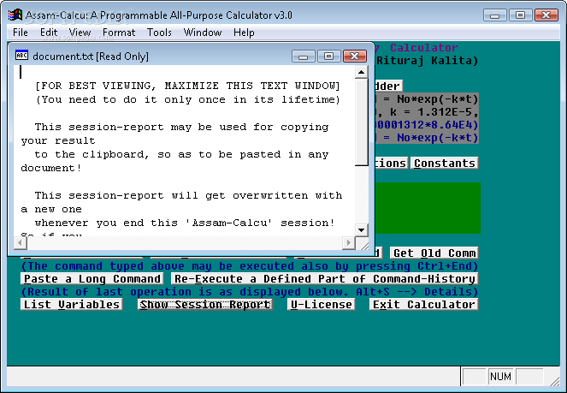The image size is (567, 393).
Task: Click the document vertical scrollbar thumb
Action: click(x=361, y=122)
